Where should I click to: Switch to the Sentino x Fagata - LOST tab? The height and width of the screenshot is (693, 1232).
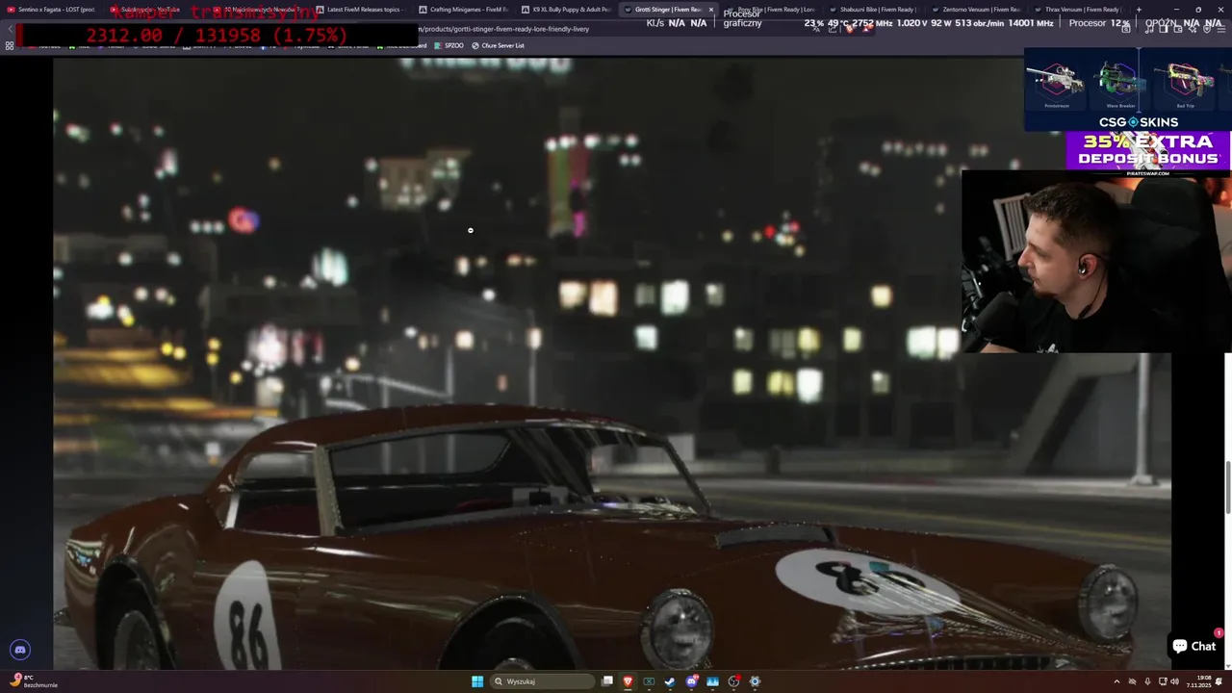52,10
